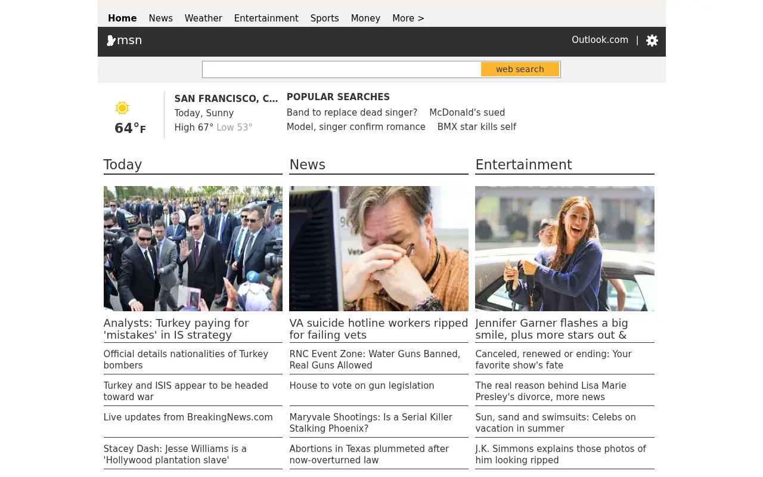Click the 64°F temperature reading
Viewport: 763px width, 477px height.
coord(130,128)
